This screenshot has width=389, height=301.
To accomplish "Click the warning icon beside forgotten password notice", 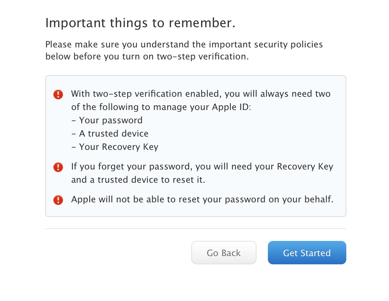I will point(58,167).
